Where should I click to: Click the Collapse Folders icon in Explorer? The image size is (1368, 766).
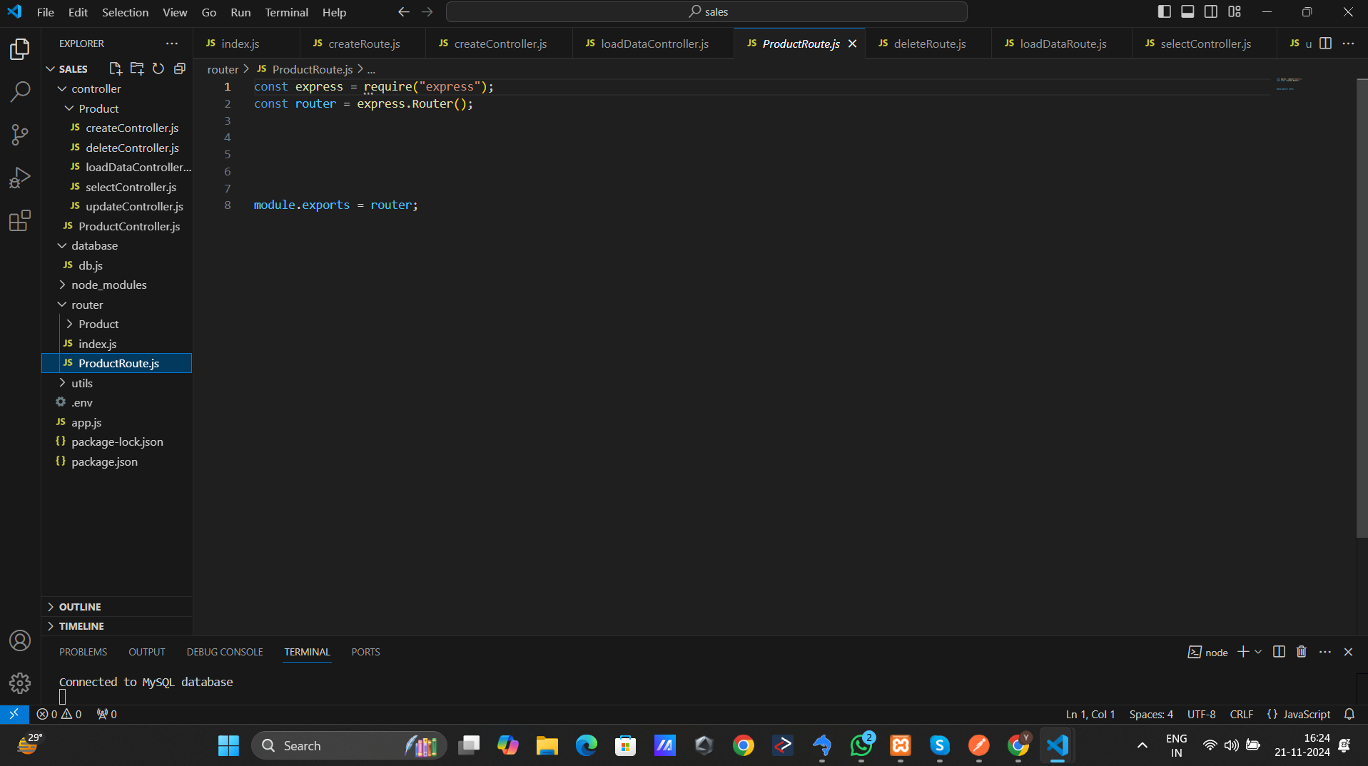(x=180, y=68)
